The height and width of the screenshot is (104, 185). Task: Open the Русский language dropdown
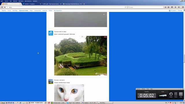(173, 10)
